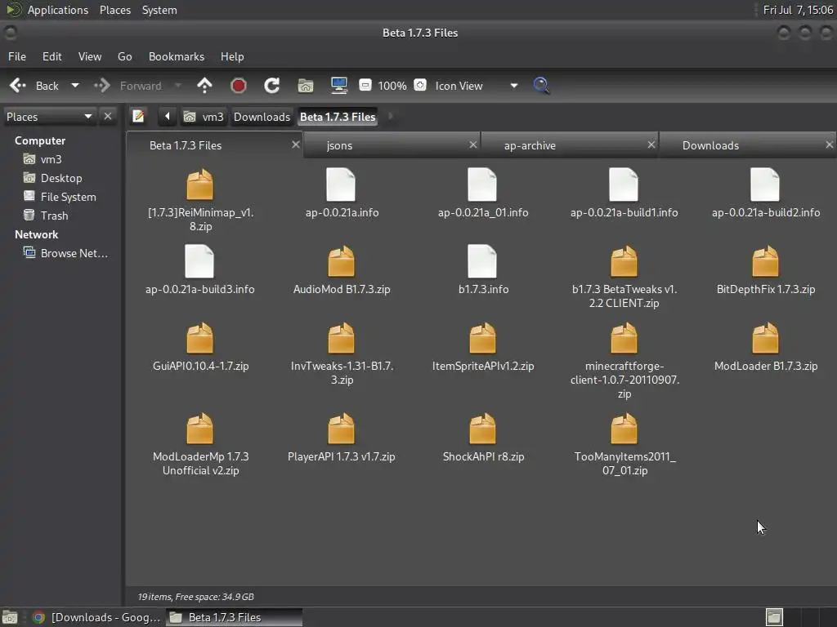This screenshot has height=627, width=837.
Task: Select the ModLoader B1.7.3.zip archive icon
Action: [765, 338]
